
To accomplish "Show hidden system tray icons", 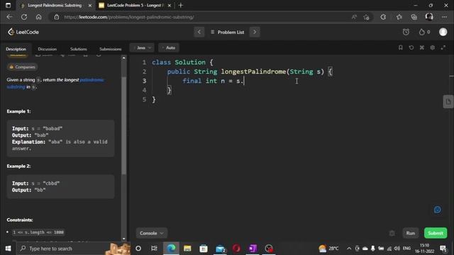I will (349, 249).
